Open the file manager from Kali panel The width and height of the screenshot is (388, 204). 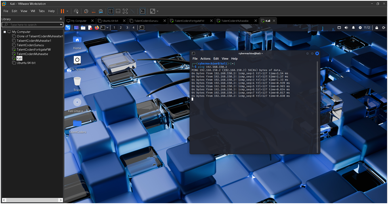tap(83, 27)
